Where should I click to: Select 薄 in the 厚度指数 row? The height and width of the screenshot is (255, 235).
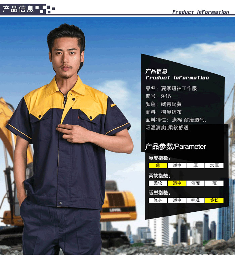158,165
